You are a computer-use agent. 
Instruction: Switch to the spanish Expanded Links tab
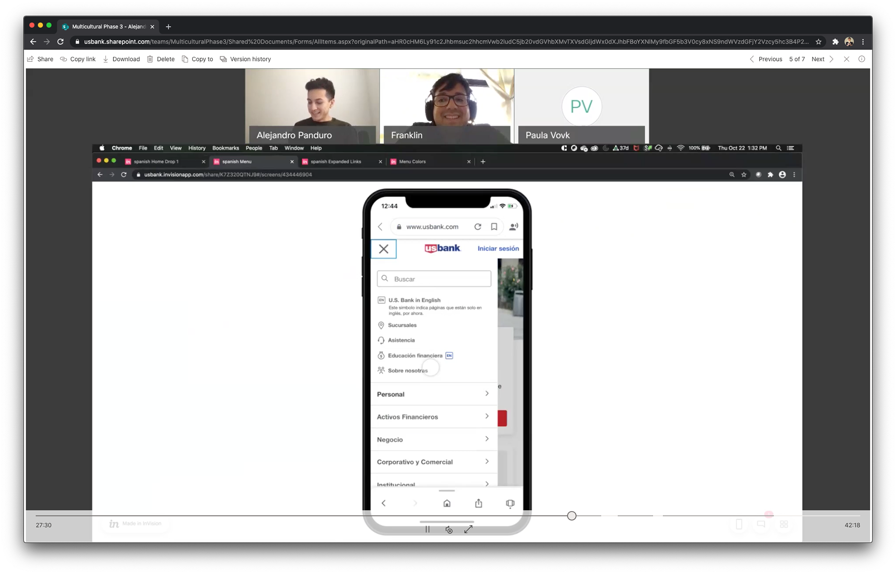click(342, 162)
